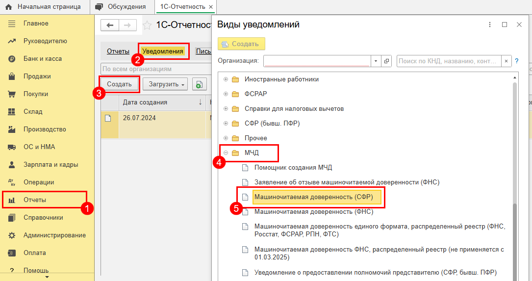Open the Организация dropdown arrow

click(x=376, y=61)
